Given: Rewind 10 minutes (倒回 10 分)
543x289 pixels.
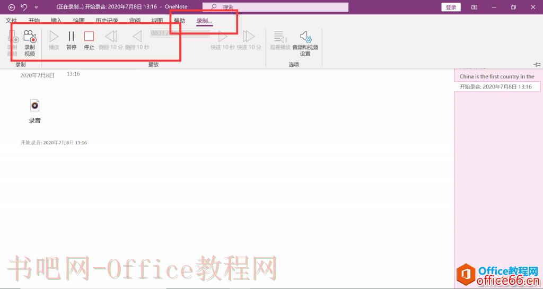Looking at the screenshot, I should point(111,40).
